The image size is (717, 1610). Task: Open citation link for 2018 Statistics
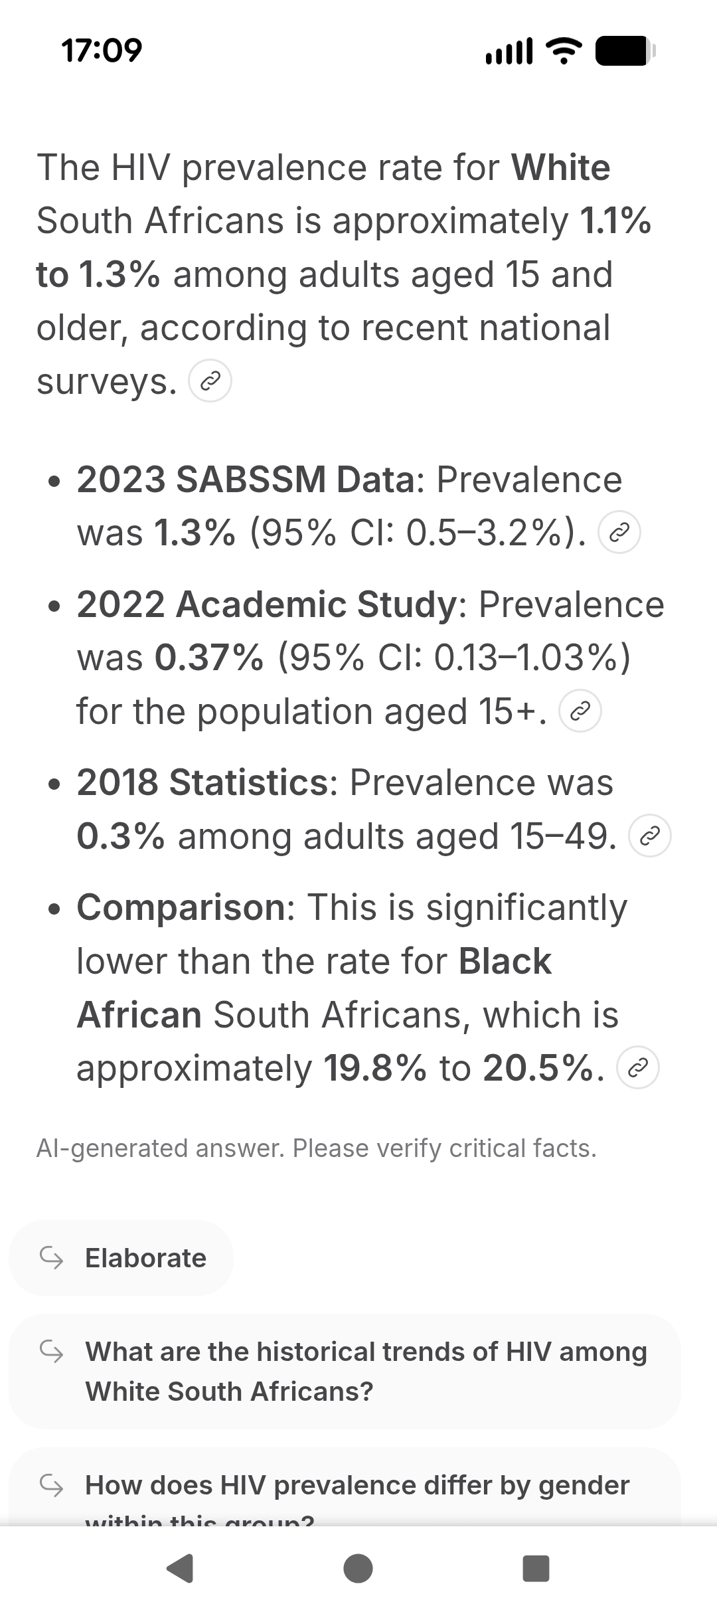point(650,836)
